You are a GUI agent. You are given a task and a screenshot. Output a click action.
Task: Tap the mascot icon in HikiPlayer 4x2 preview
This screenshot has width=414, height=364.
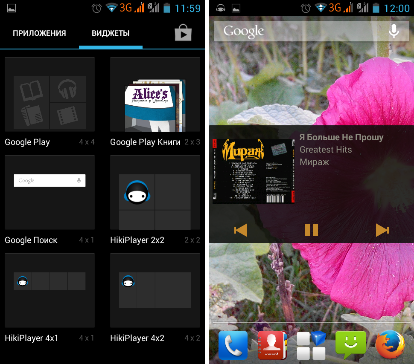(x=128, y=281)
